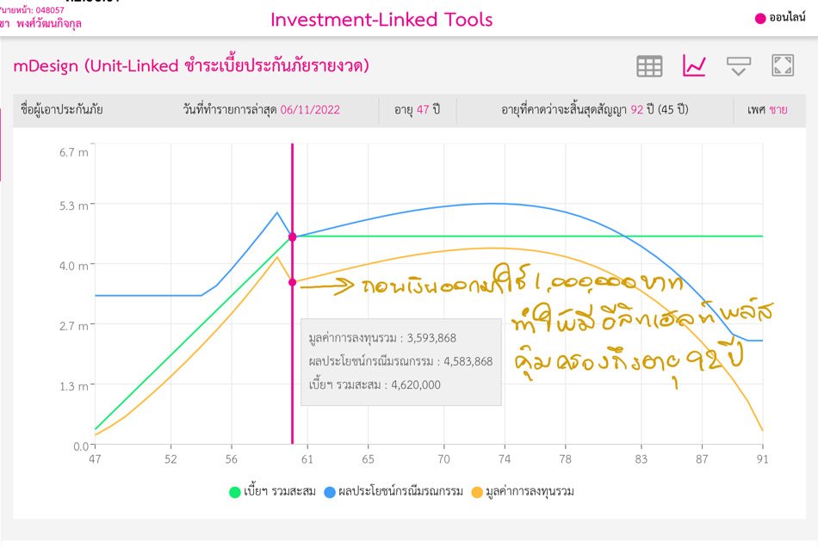Click age 74 on the x-axis
Image resolution: width=818 pixels, height=547 pixels.
(505, 460)
